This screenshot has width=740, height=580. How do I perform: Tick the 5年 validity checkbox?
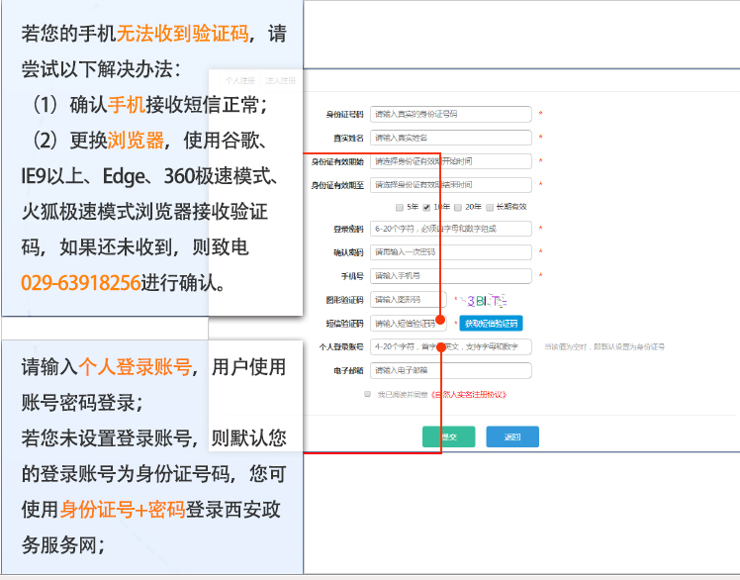(x=400, y=207)
